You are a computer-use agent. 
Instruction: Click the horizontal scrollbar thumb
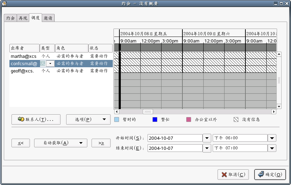[x=148, y=111]
